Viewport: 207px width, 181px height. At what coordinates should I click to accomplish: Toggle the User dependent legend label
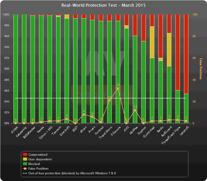click(x=40, y=159)
